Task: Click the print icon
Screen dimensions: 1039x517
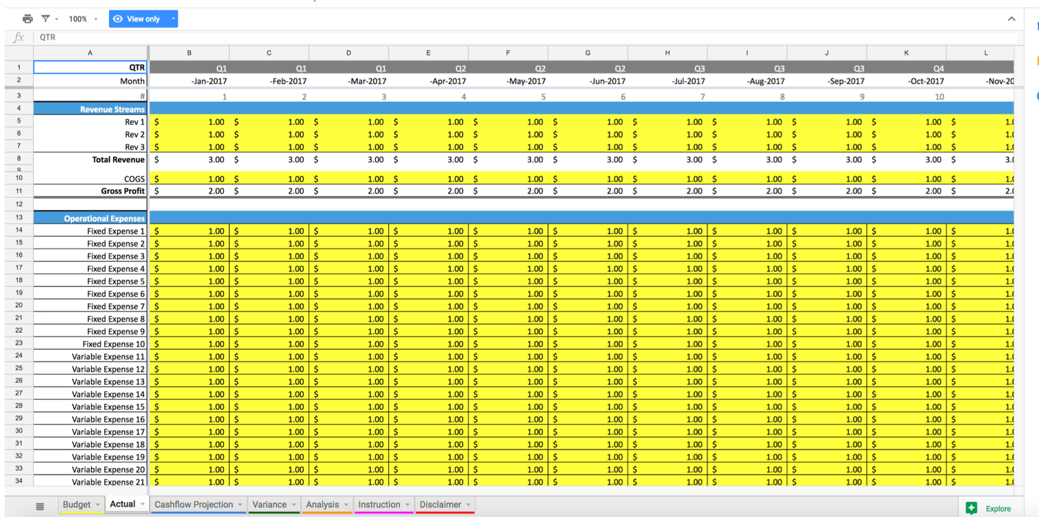Action: [x=28, y=19]
